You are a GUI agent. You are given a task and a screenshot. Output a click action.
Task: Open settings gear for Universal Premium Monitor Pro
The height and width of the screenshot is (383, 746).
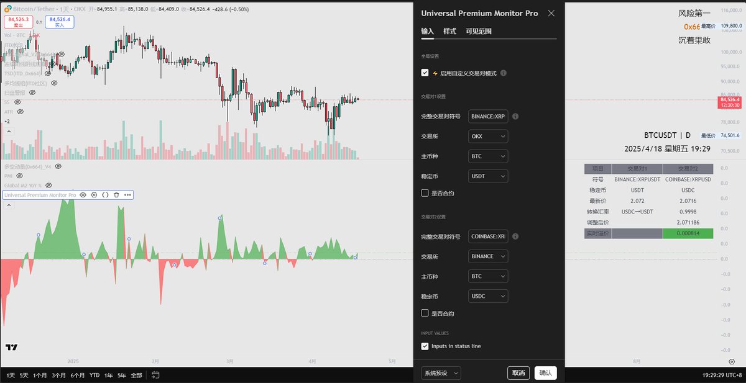pos(94,195)
